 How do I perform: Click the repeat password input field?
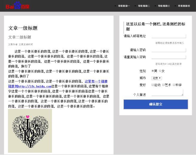(x=169, y=57)
